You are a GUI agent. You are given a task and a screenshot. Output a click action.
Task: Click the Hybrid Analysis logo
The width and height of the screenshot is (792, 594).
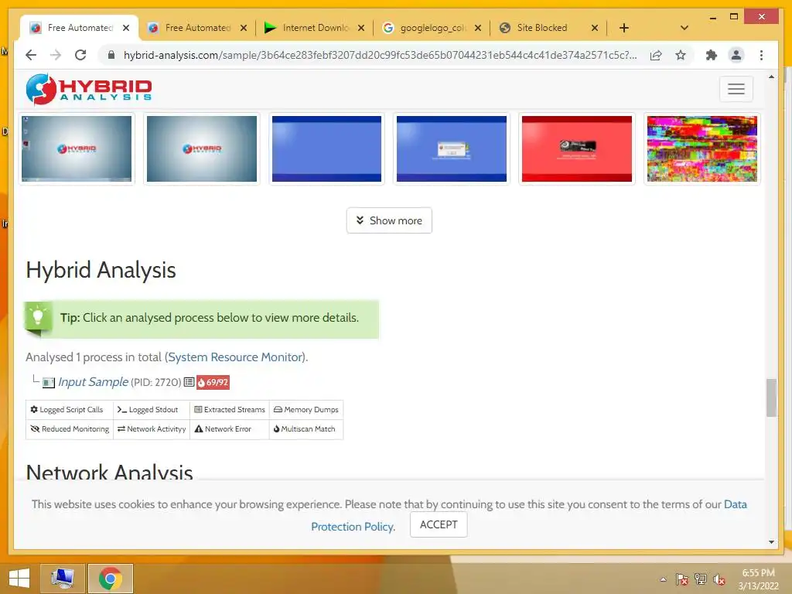coord(88,89)
